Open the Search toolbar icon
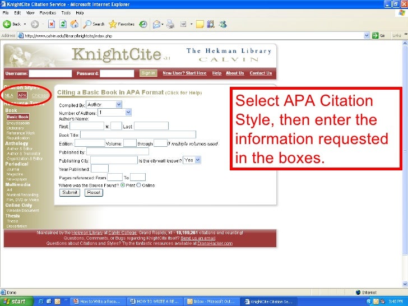This screenshot has width=408, height=306. [x=87, y=24]
